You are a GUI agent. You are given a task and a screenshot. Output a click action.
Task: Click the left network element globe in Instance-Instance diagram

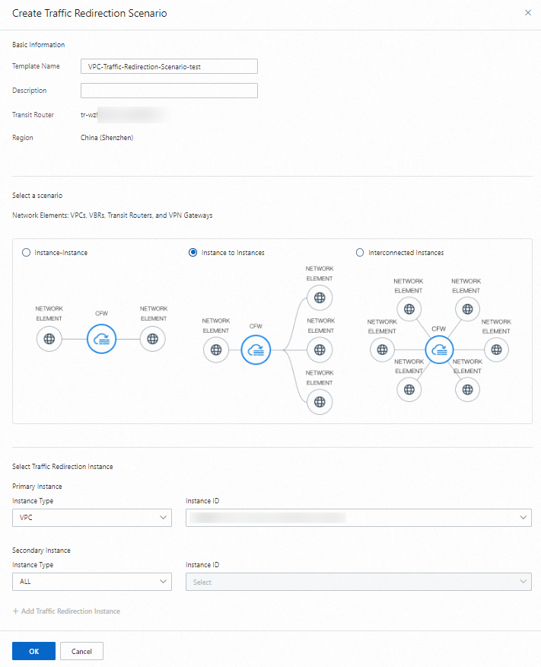click(x=49, y=339)
